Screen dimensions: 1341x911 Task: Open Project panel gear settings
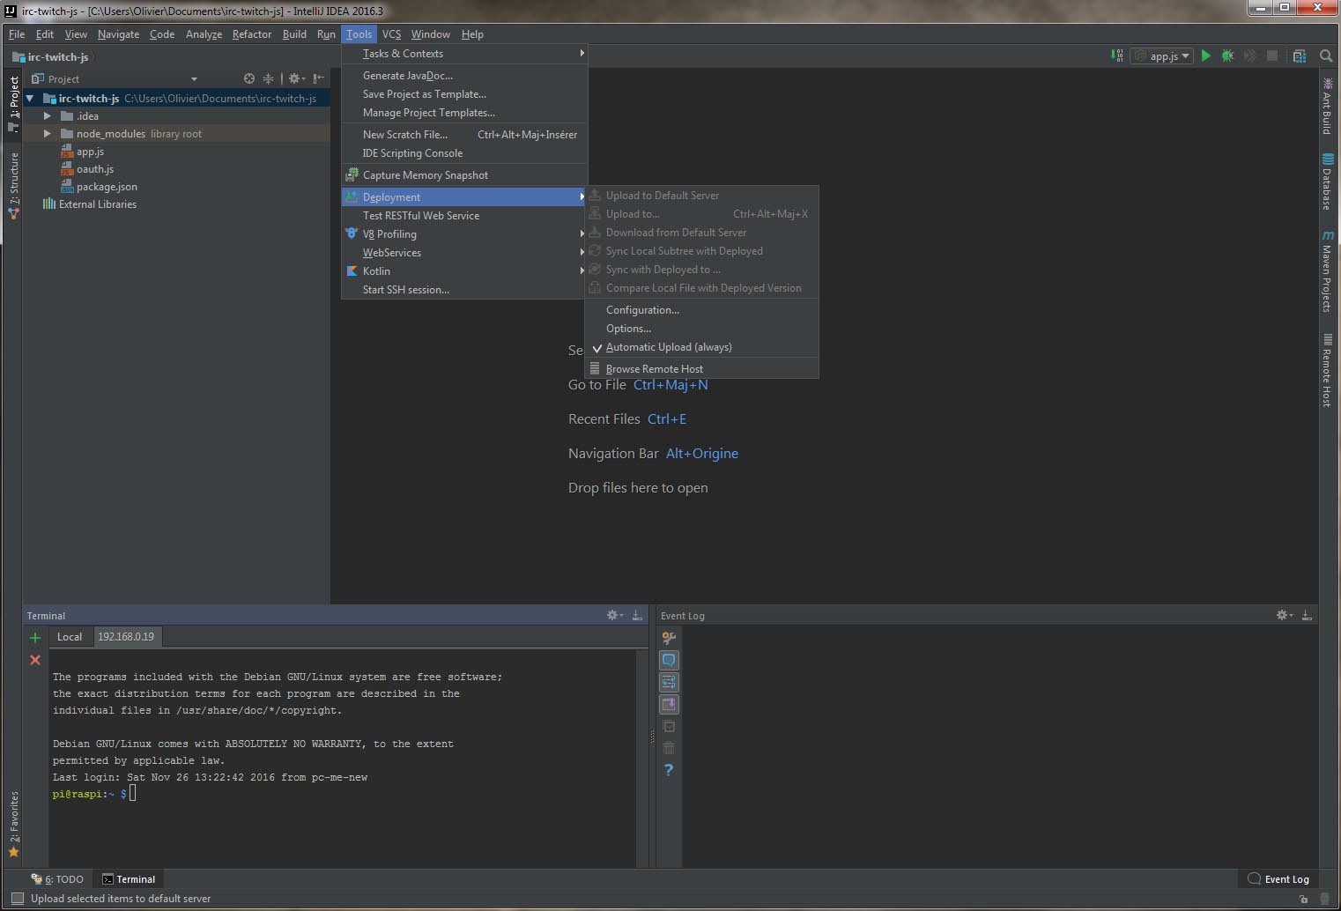tap(296, 78)
